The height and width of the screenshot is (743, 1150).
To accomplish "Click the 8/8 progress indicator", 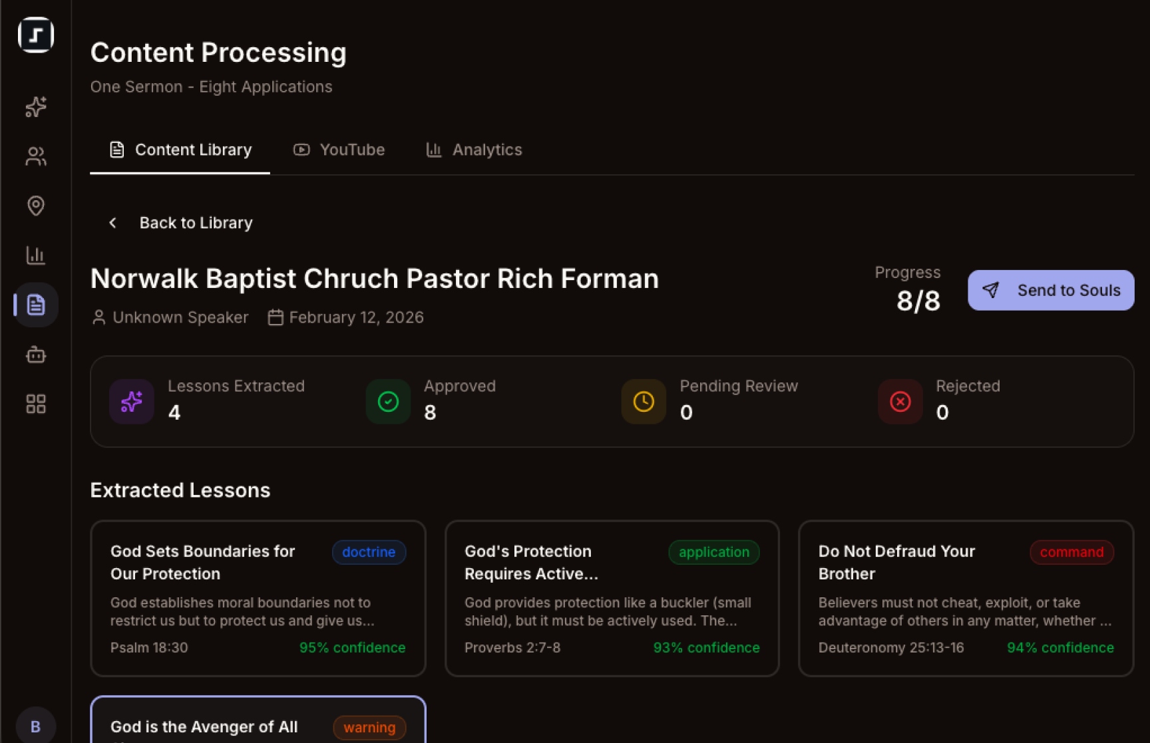I will (918, 301).
